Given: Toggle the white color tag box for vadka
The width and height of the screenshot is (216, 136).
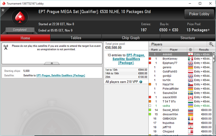Looking at the screenshot, I should click(150, 106).
